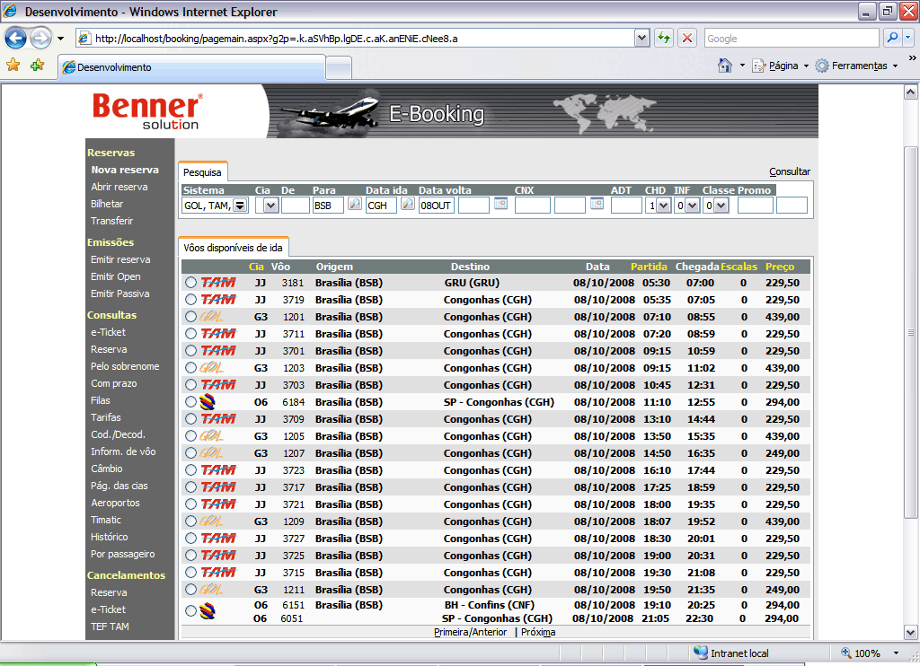This screenshot has width=920, height=666.
Task: Click the vertical scrollbar thumb
Action: [x=910, y=332]
